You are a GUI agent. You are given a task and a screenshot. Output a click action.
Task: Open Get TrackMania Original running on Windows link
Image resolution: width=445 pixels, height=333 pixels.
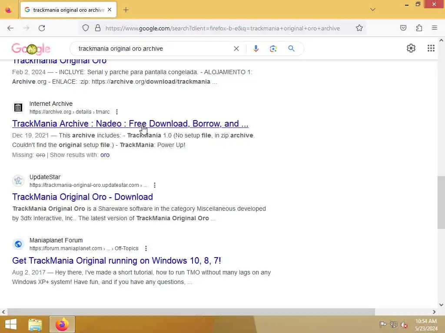coord(116,261)
